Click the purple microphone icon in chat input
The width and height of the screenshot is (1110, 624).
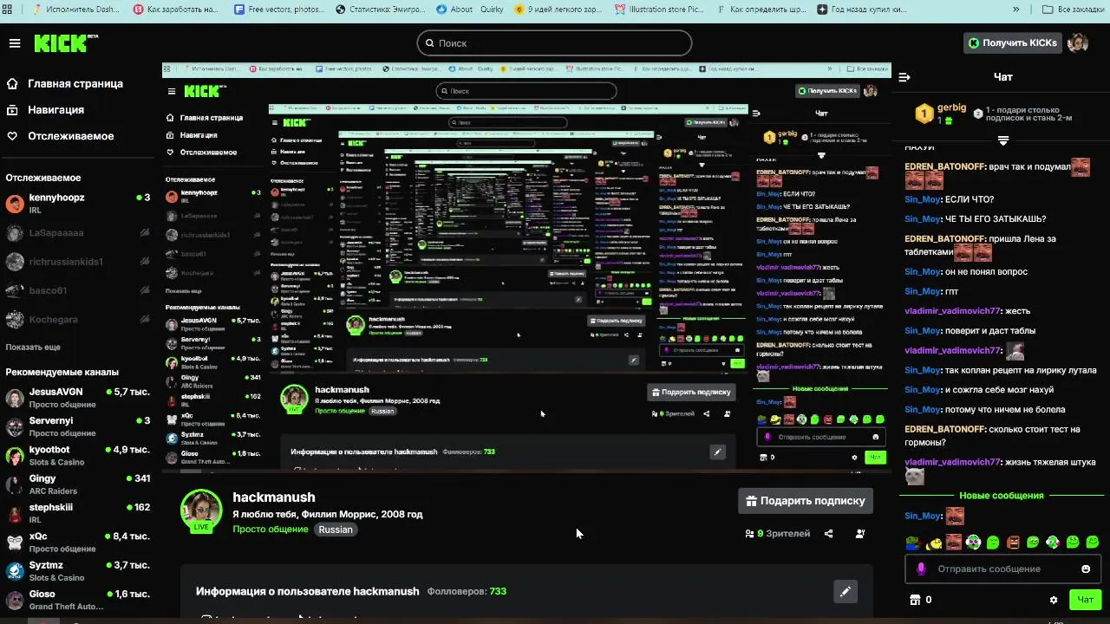click(921, 569)
